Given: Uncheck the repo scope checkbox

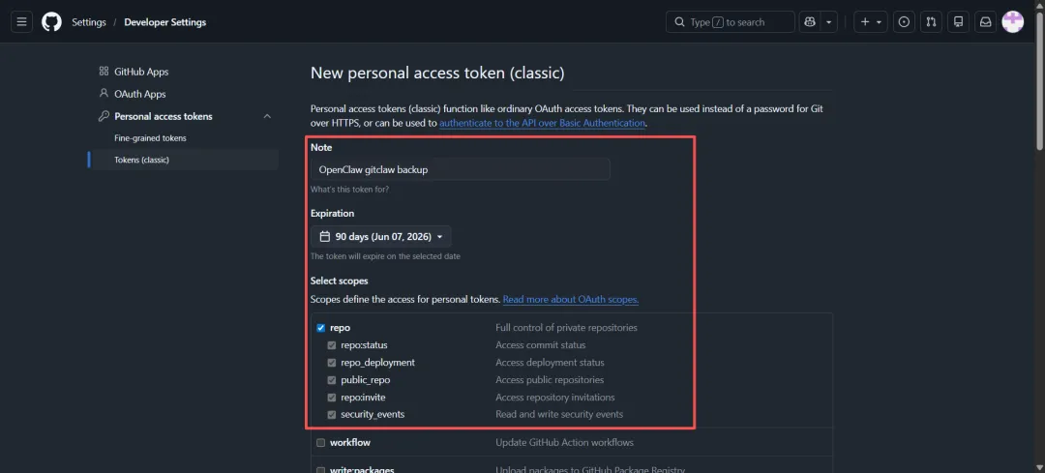Looking at the screenshot, I should point(320,328).
